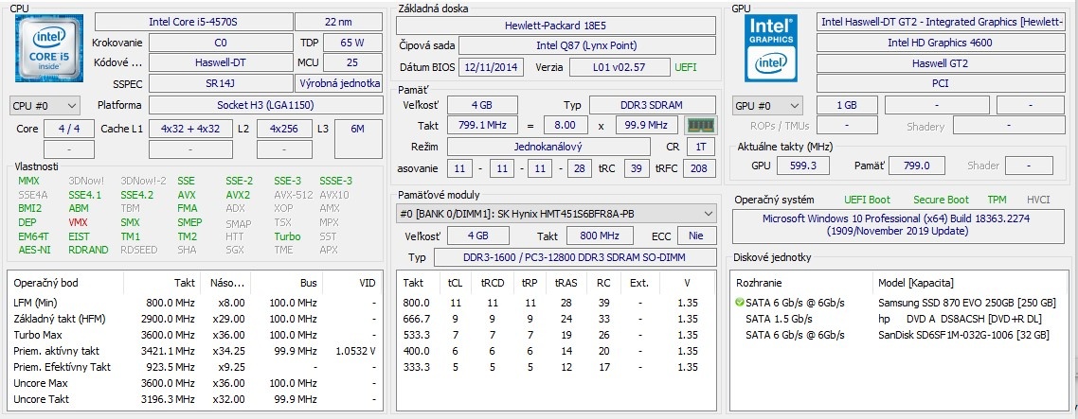This screenshot has width=1078, height=419.
Task: Click the memory clock 799.1 MHz value
Action: [482, 126]
